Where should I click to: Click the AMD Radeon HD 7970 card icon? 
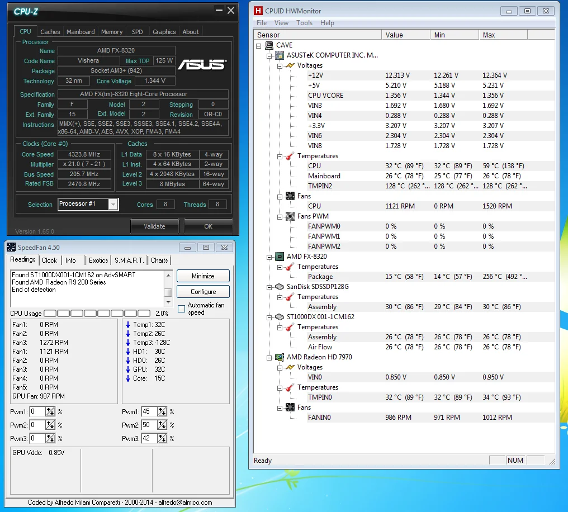coord(280,357)
